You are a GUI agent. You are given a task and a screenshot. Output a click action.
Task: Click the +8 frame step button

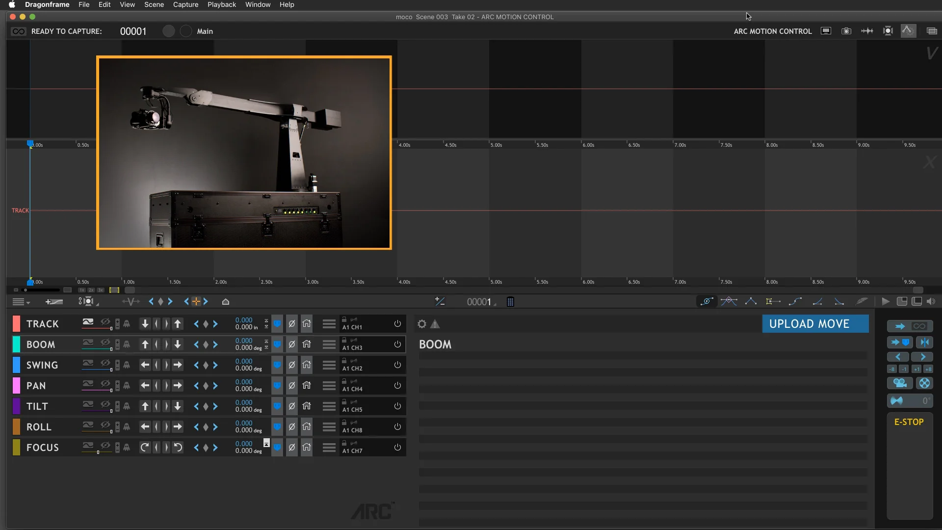tap(928, 369)
